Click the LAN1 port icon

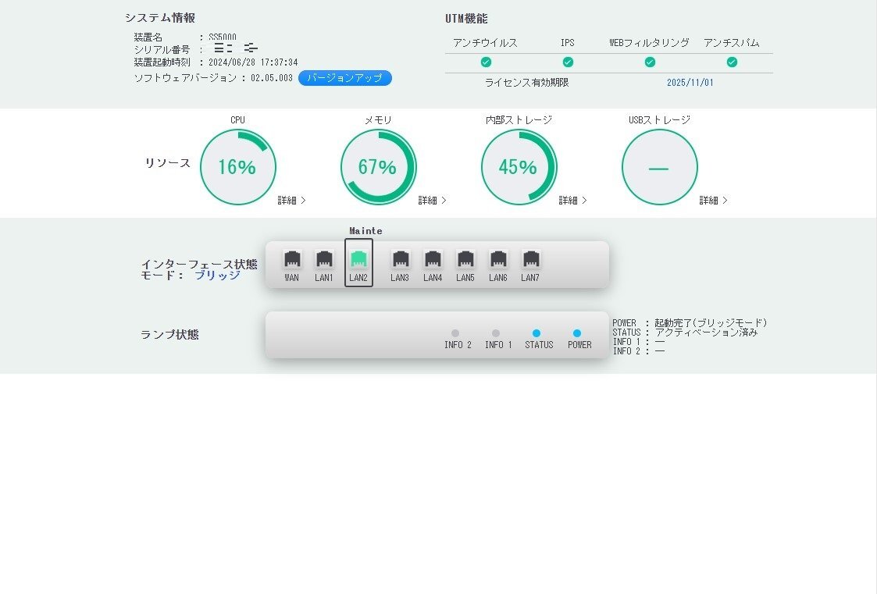click(325, 258)
